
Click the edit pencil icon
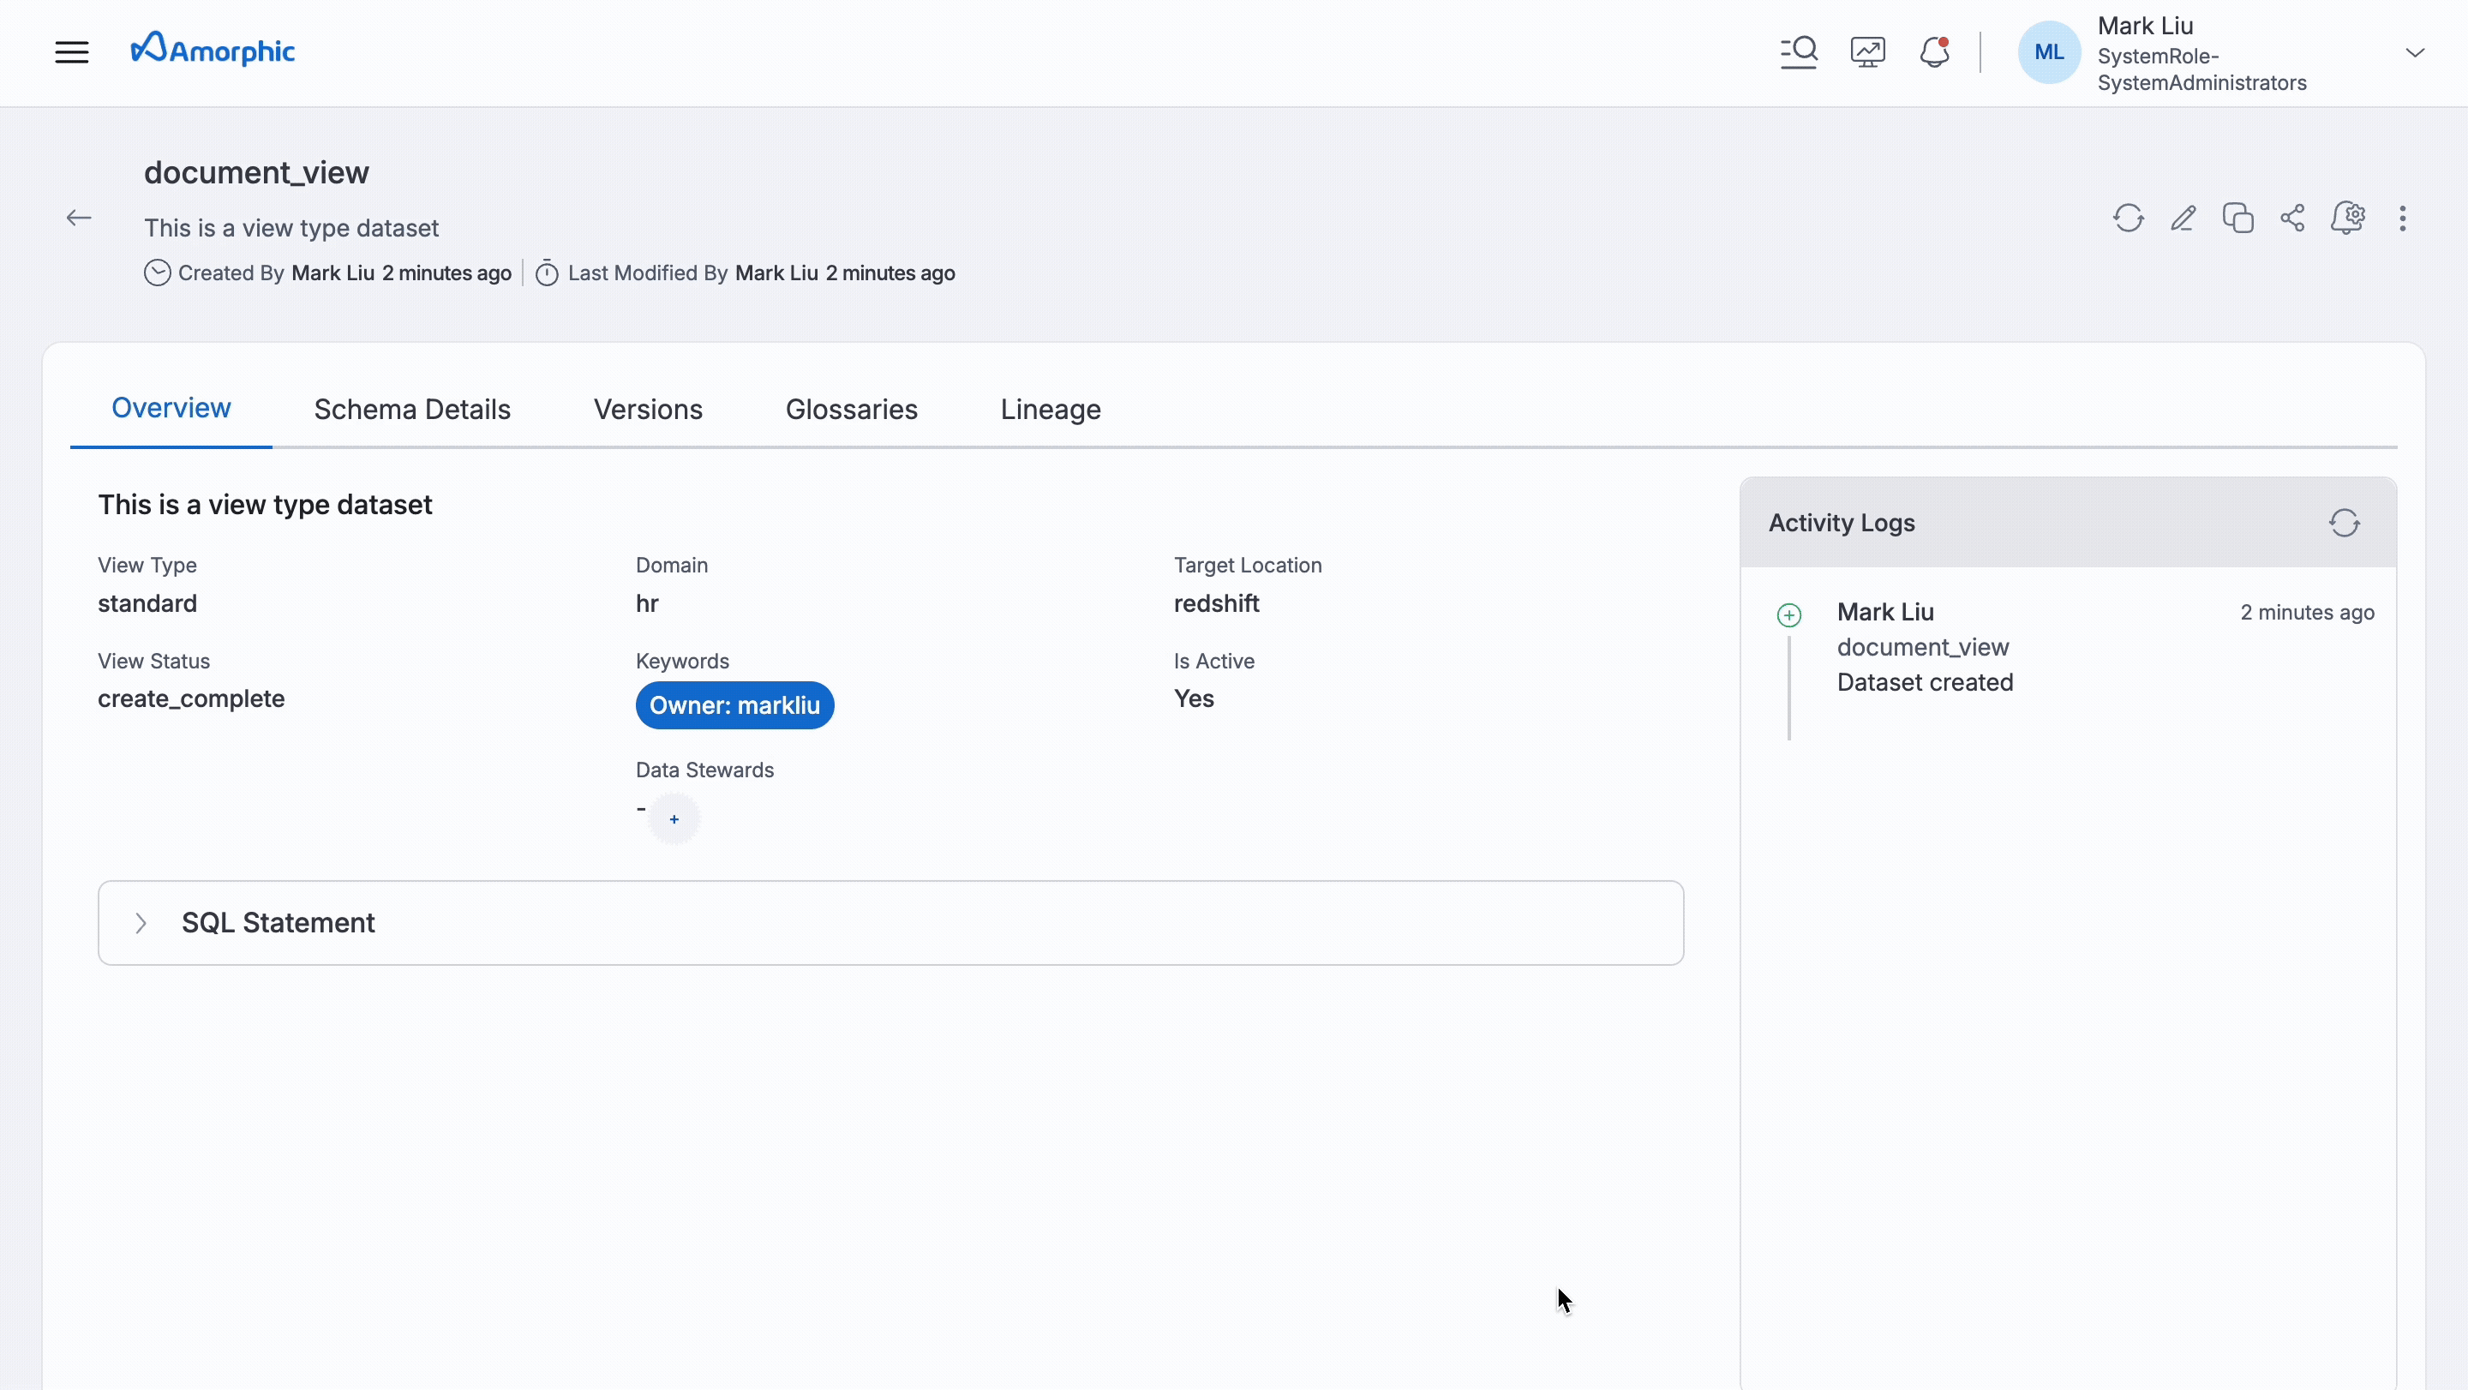click(2183, 219)
